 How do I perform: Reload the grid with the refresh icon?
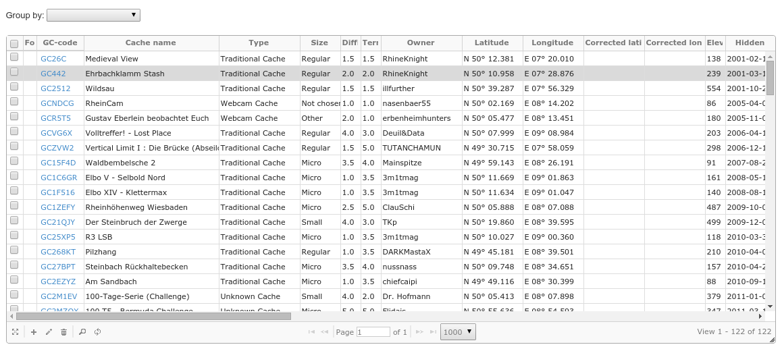[97, 332]
